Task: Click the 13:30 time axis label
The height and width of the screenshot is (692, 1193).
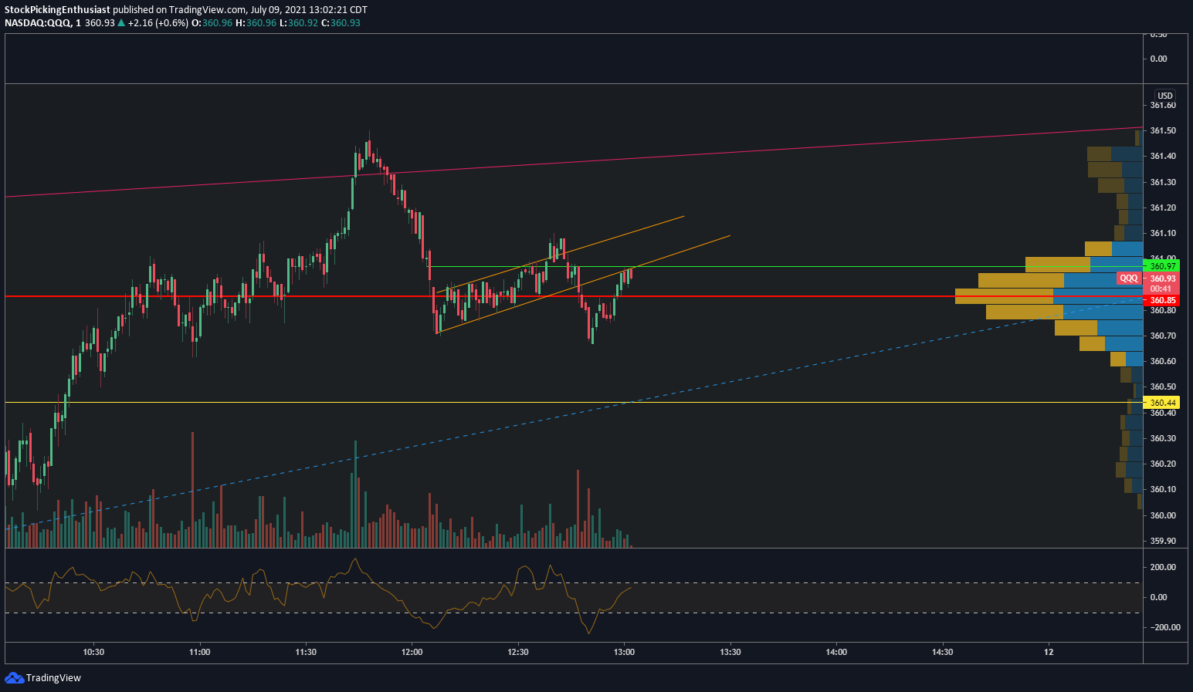Action: click(730, 652)
